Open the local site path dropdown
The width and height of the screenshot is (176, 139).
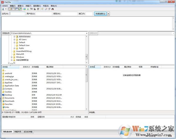click(x=86, y=33)
